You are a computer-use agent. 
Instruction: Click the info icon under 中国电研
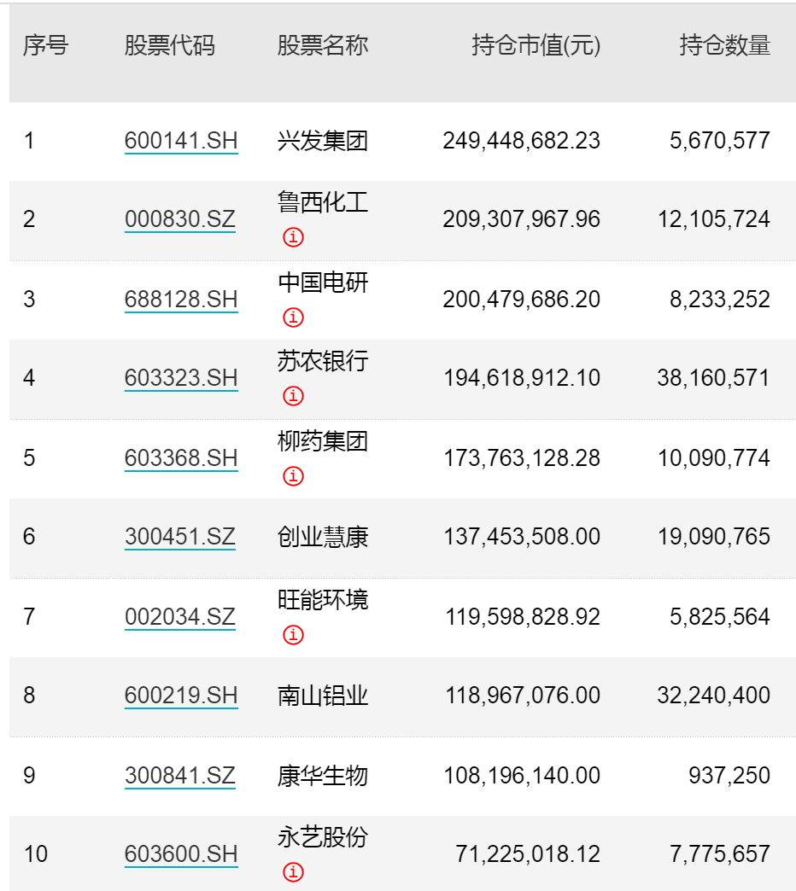coord(294,317)
